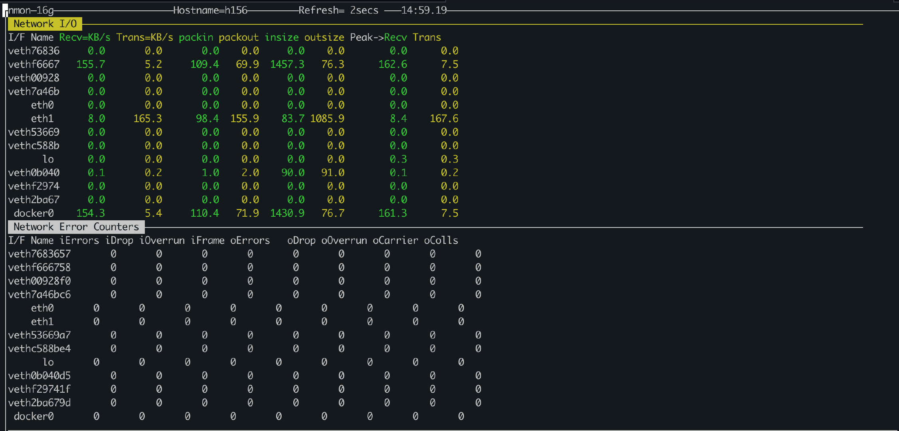Click the oCarrier column header
The image size is (899, 431).
pyautogui.click(x=395, y=240)
